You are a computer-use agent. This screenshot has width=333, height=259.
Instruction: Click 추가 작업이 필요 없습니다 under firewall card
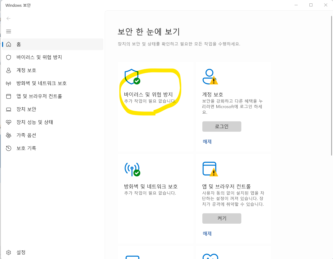coord(150,193)
